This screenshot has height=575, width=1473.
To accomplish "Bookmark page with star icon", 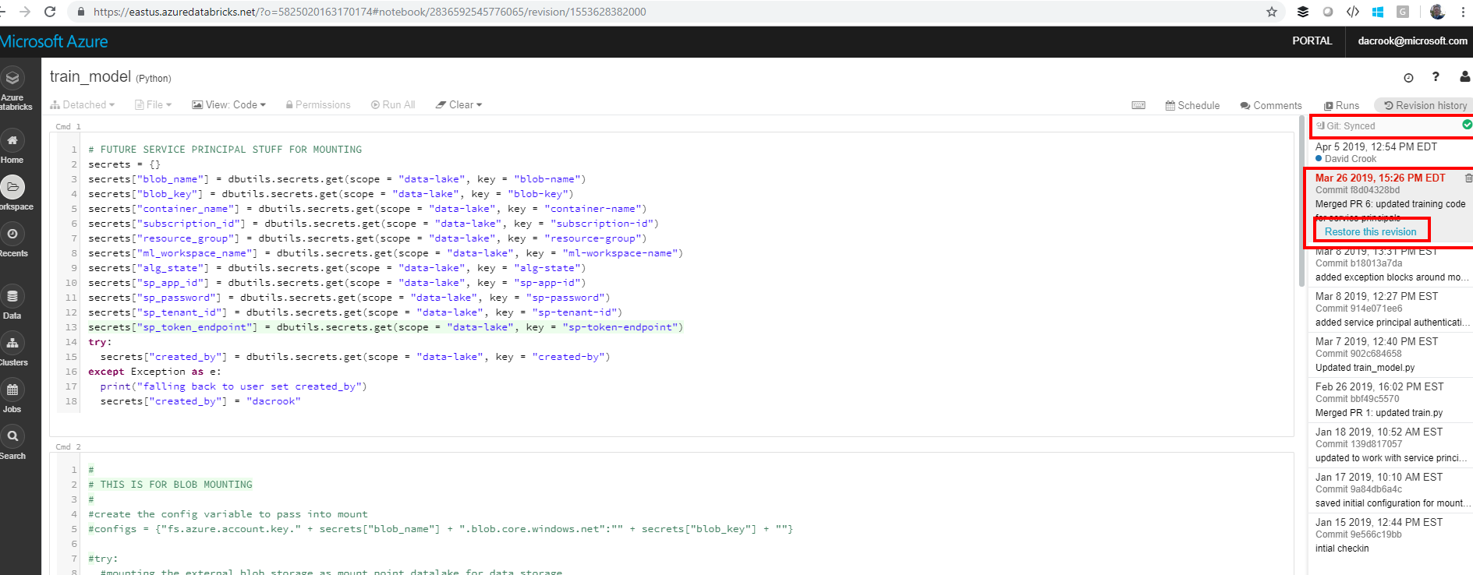I will click(1272, 12).
